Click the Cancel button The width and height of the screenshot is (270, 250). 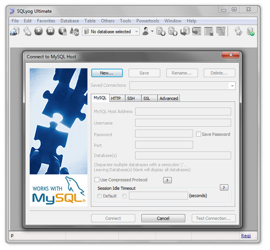pyautogui.click(x=163, y=218)
